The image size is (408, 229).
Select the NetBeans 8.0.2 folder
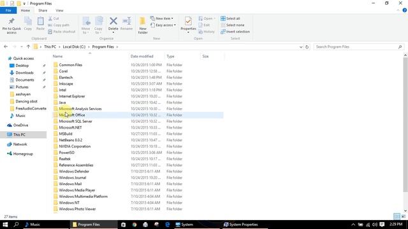(71, 140)
